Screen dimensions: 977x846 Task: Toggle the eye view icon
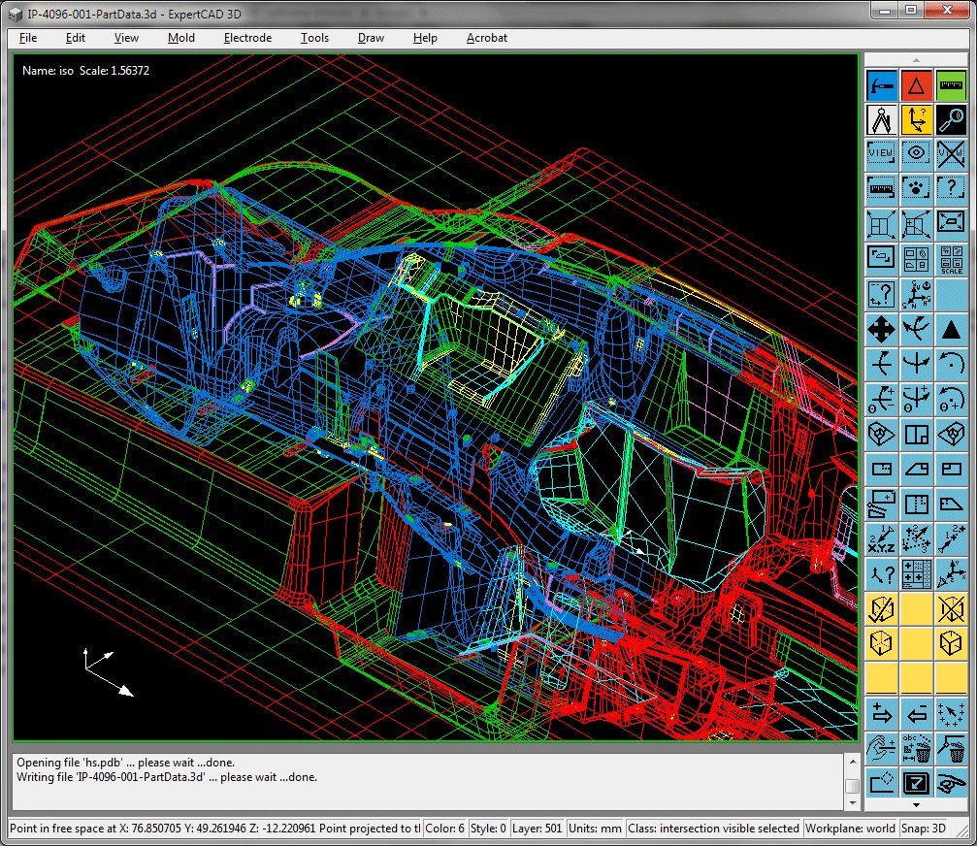(916, 153)
